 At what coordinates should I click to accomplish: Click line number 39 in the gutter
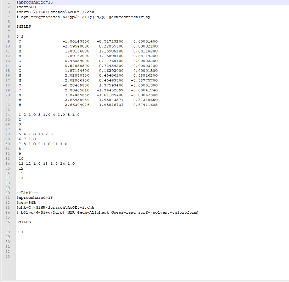point(7,188)
